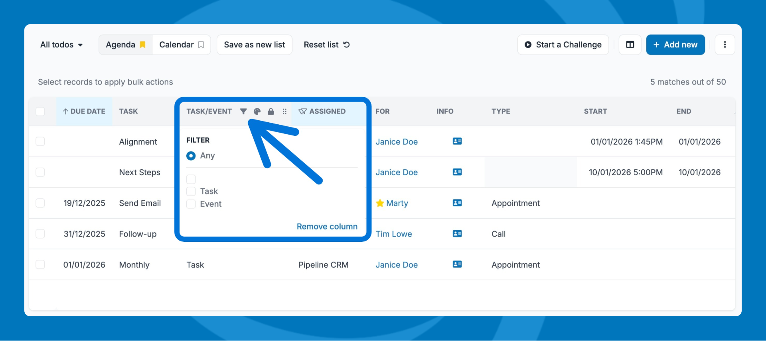Switch to the Calendar tab
Viewport: 766px width, 341px height.
tap(181, 45)
